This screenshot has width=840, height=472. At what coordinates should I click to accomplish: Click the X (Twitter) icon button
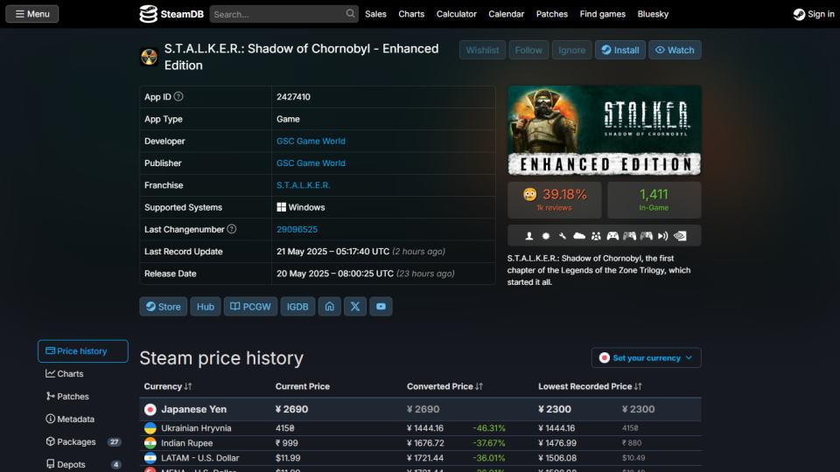pos(355,307)
